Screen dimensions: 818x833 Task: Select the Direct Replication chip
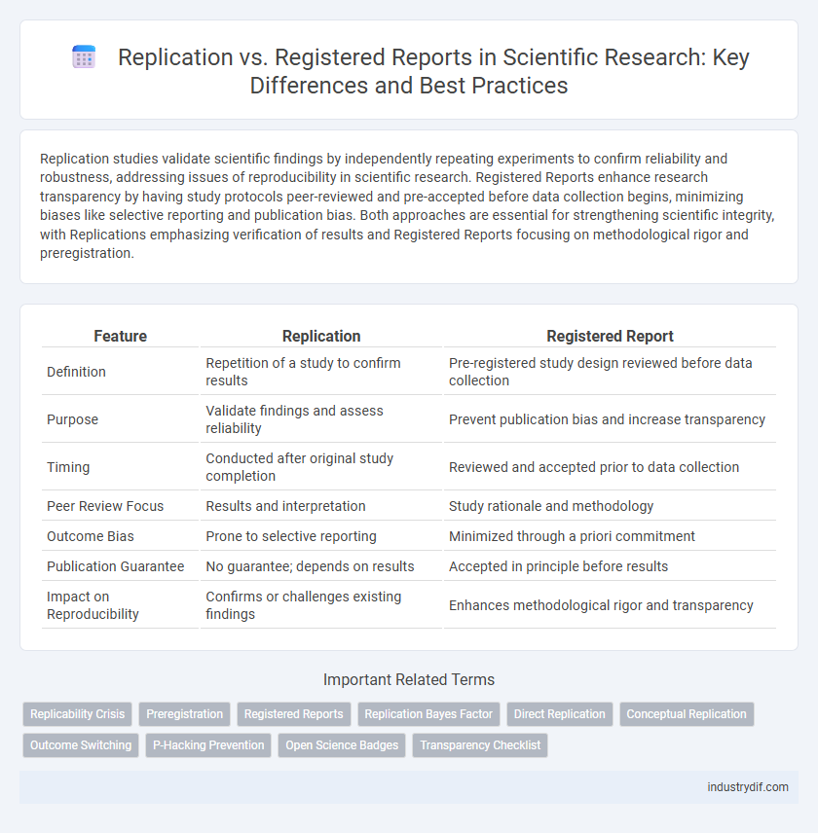tap(559, 713)
